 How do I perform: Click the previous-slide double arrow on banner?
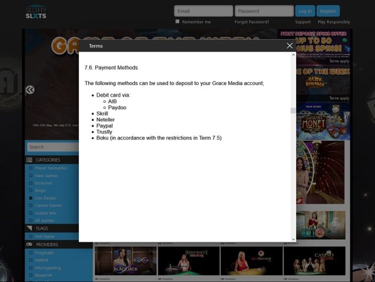click(x=30, y=90)
